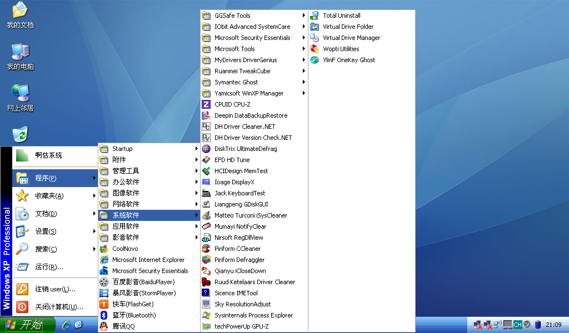569x333 pixels.
Task: Launch the CoolNovo browser icon
Action: point(104,249)
